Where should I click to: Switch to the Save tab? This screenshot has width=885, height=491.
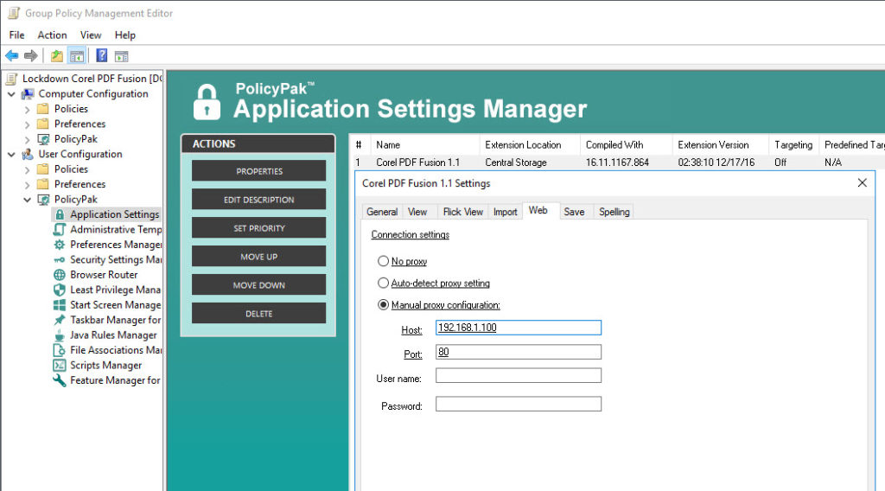point(574,212)
